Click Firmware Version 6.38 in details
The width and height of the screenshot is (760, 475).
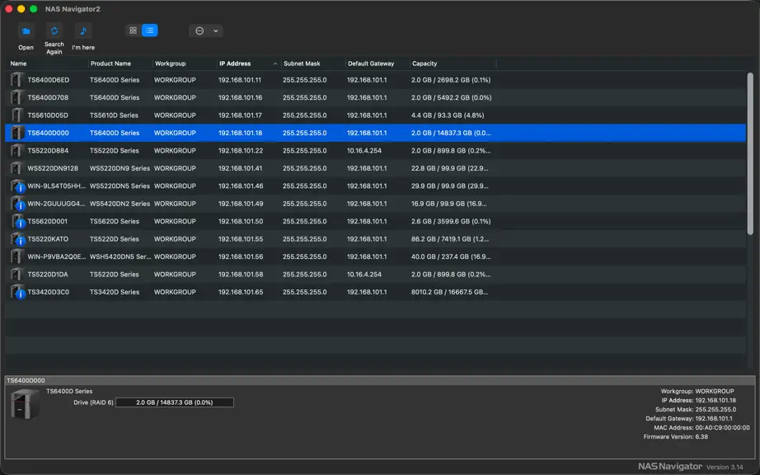click(x=701, y=437)
